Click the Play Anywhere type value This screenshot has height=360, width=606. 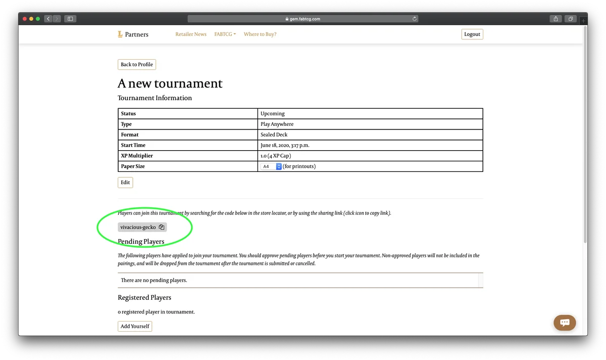pos(277,124)
